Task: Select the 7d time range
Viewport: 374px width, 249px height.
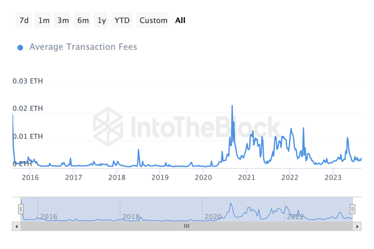Action: coord(24,20)
